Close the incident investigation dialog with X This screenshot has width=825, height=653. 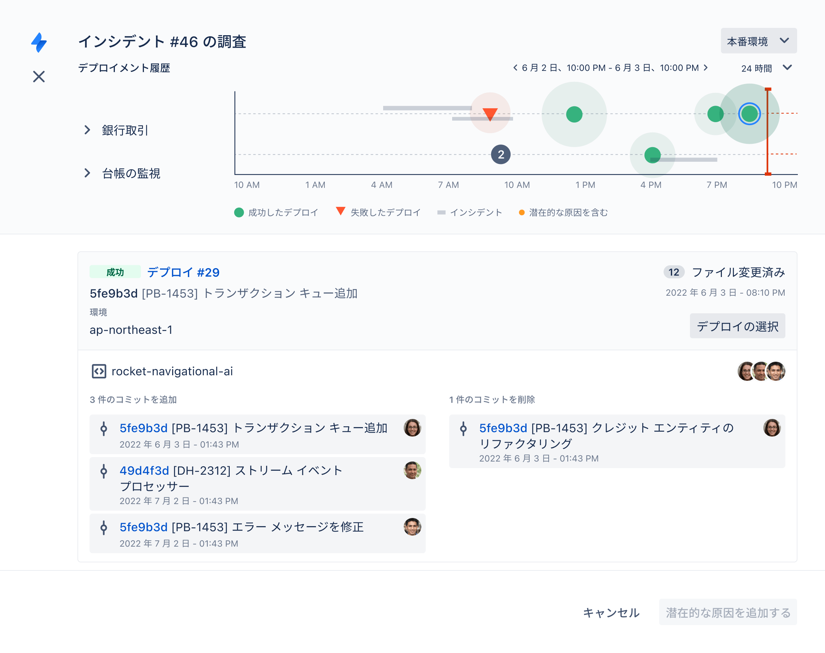point(39,76)
